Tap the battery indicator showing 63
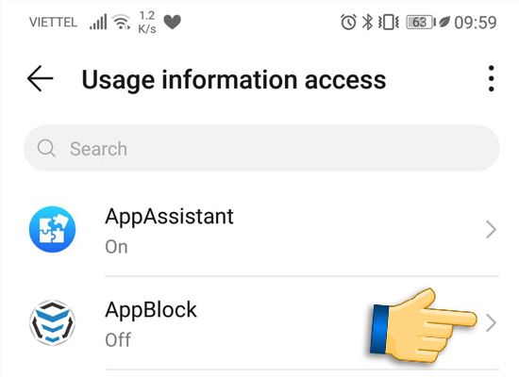519x377 pixels. tap(421, 23)
